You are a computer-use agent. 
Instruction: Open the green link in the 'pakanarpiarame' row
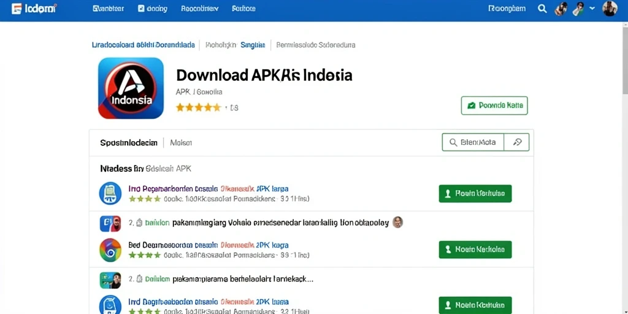coord(157,279)
